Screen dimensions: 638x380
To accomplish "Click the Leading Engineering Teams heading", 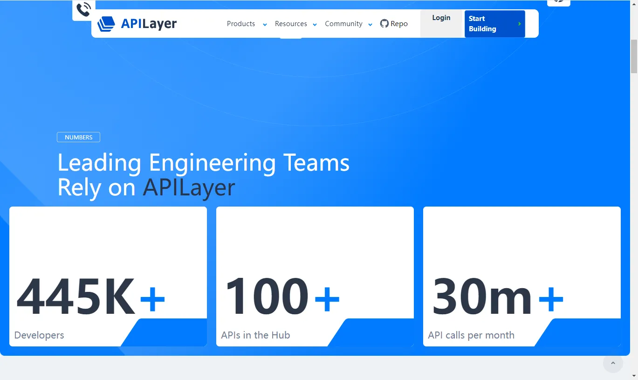I will pyautogui.click(x=203, y=175).
